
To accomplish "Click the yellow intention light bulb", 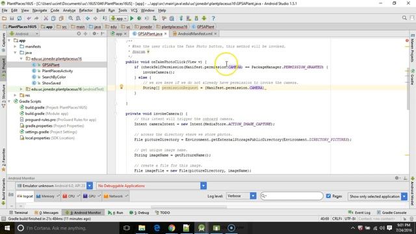I will (122, 86).
